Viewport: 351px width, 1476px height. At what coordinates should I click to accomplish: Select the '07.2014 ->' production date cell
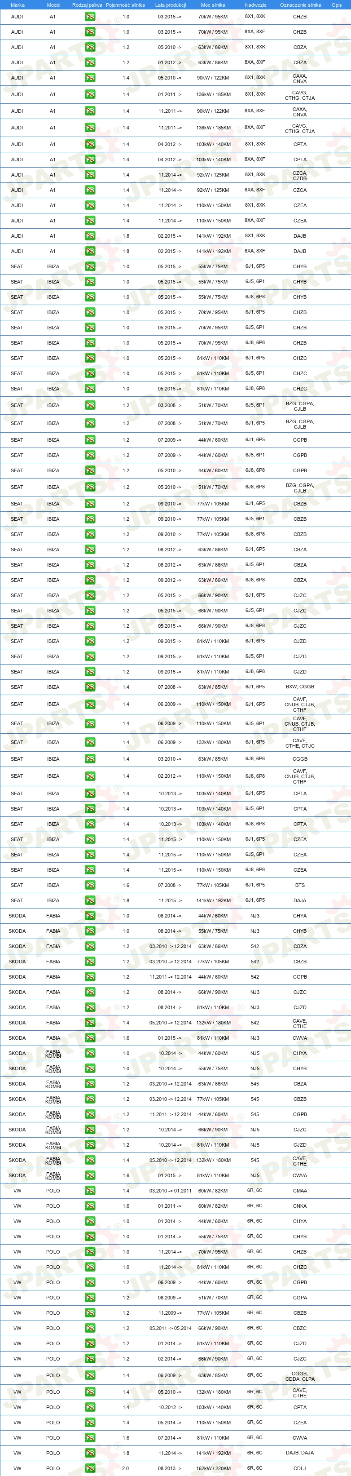tap(170, 1438)
